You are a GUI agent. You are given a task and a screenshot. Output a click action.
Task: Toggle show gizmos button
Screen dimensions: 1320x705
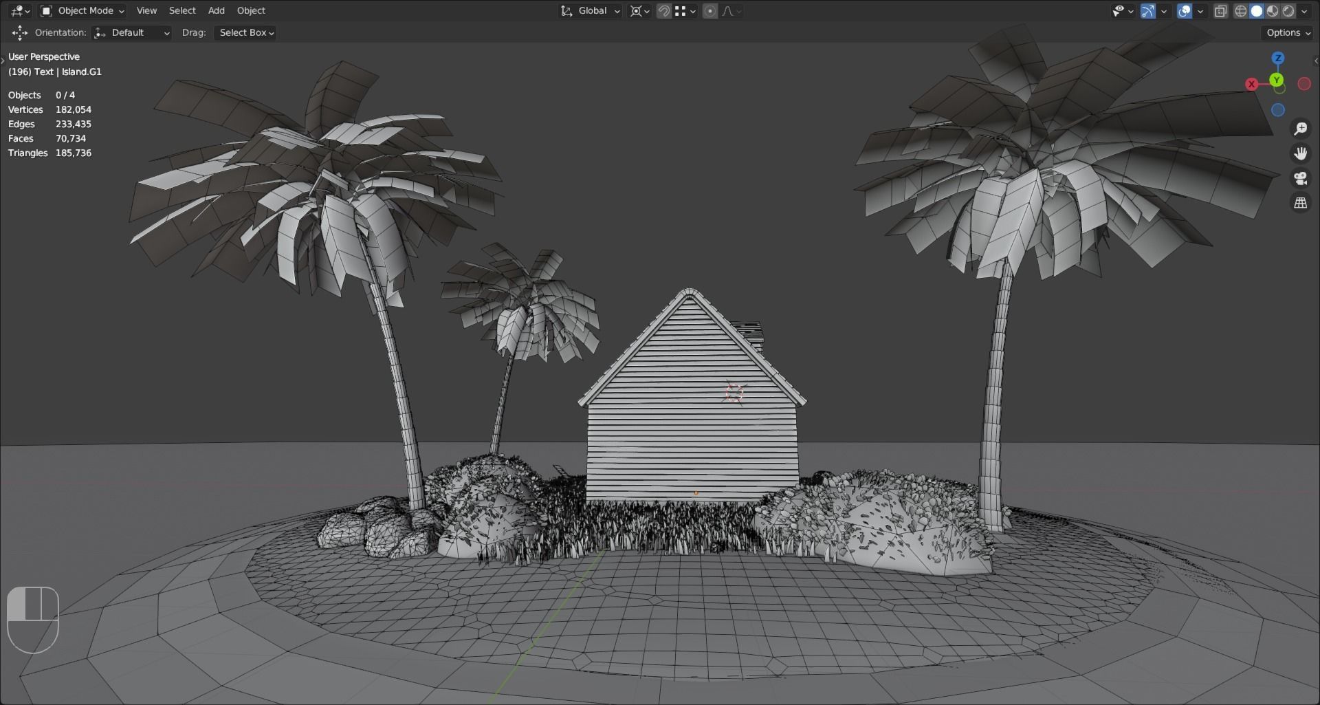click(1147, 10)
